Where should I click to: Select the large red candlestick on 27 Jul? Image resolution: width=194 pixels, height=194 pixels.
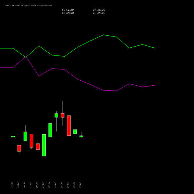pyautogui.click(x=69, y=126)
